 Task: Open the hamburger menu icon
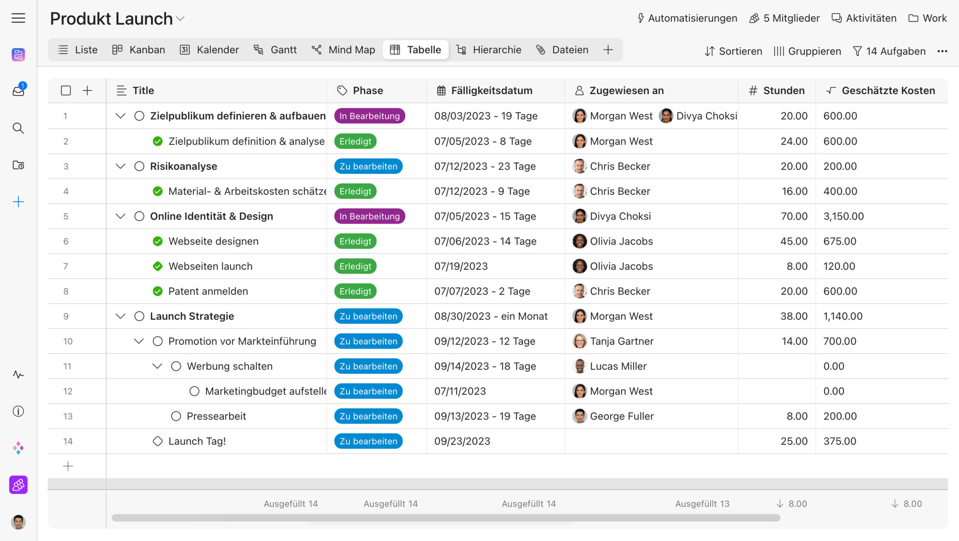[x=18, y=18]
